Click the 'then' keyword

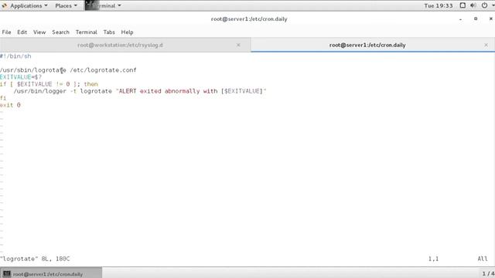pos(91,84)
